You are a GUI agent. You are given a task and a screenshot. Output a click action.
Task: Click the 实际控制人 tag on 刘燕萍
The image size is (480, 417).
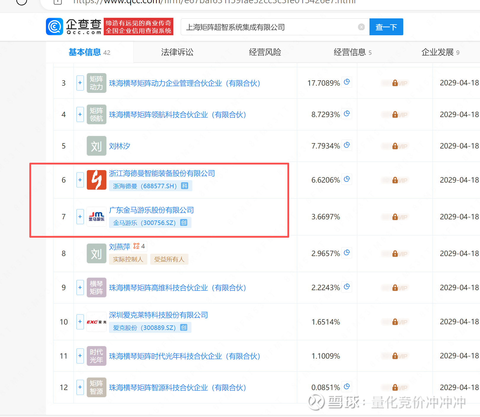click(128, 259)
